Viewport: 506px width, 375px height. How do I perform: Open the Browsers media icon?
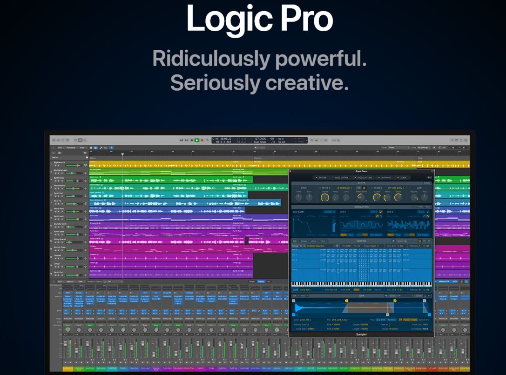point(466,140)
